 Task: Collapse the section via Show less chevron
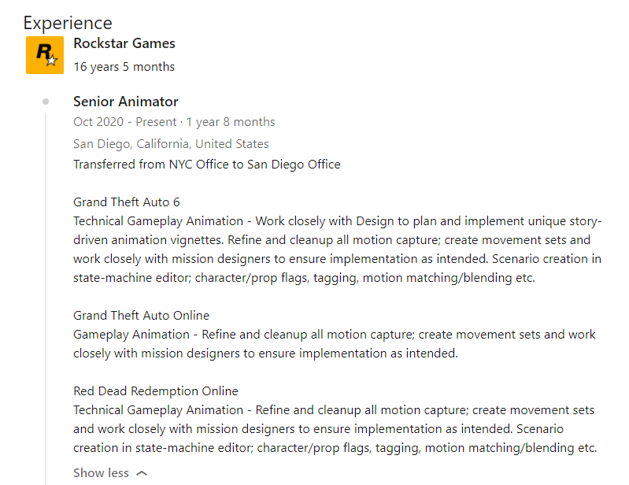142,474
